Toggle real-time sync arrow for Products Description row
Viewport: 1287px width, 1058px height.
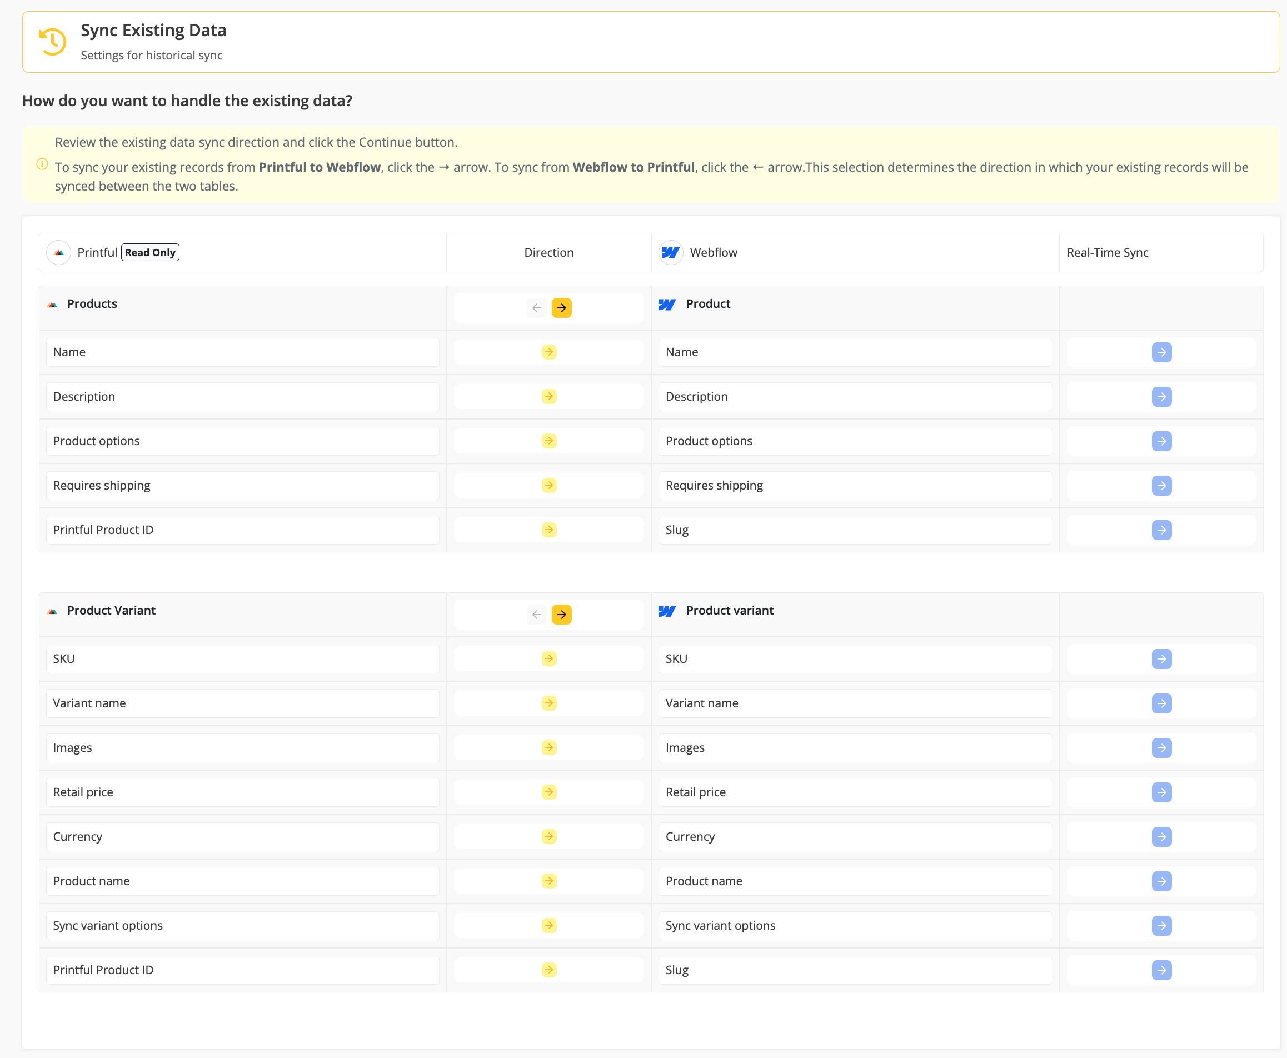pos(1161,397)
